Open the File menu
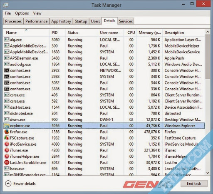Screen dimensions: 213x194 coord(7,13)
